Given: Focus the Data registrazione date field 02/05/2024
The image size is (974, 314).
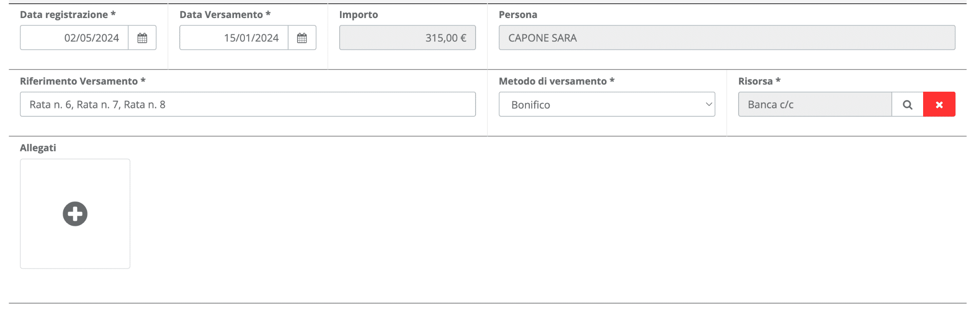Looking at the screenshot, I should click(x=74, y=38).
